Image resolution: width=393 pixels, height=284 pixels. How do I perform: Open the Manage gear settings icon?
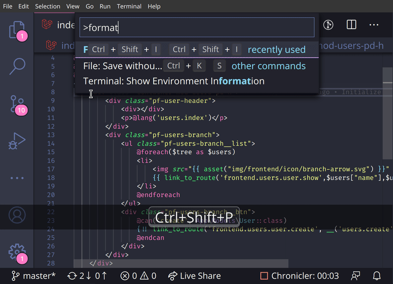click(x=17, y=252)
